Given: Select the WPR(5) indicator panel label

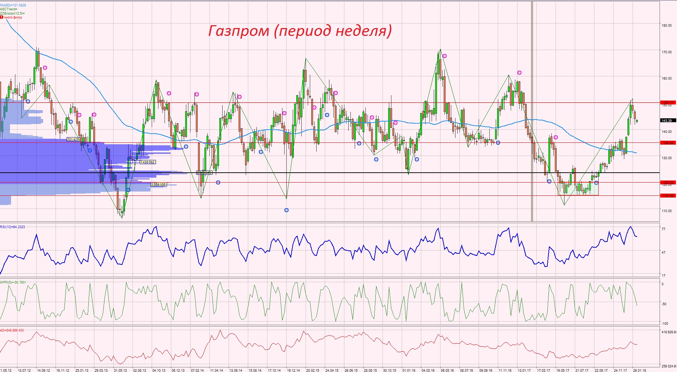Looking at the screenshot, I should [13, 282].
